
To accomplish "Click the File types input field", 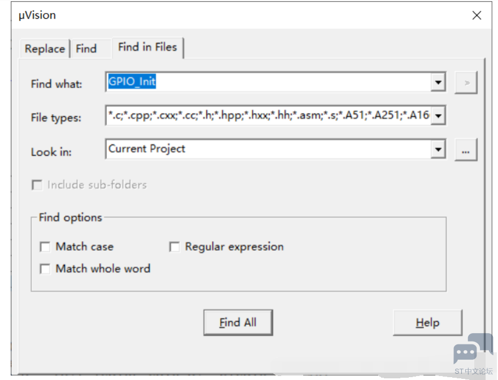I will pyautogui.click(x=268, y=115).
